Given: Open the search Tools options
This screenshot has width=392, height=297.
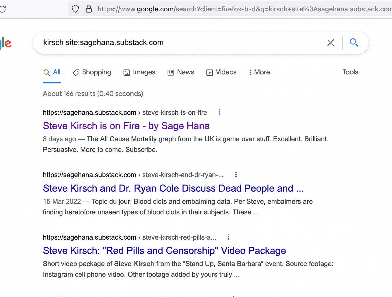Looking at the screenshot, I should coord(350,72).
